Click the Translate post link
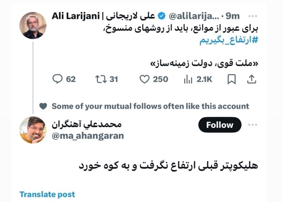Viewport: 282px width, 202px height. [x=47, y=194]
